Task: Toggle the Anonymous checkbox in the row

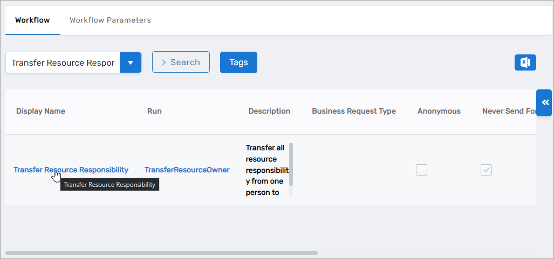Action: coord(421,170)
